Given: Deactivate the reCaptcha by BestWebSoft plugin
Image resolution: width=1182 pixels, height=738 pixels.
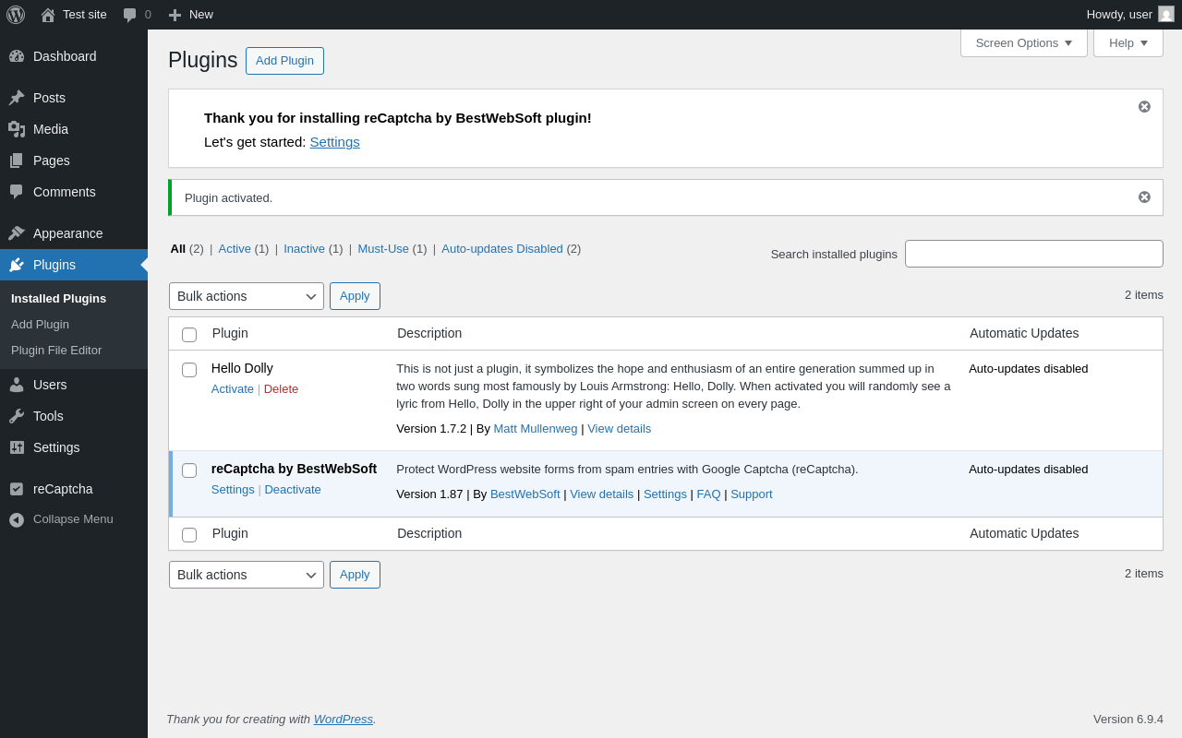Looking at the screenshot, I should tap(293, 490).
